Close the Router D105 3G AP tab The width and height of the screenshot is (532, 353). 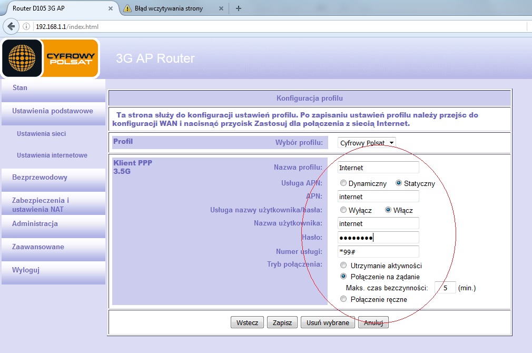[110, 9]
